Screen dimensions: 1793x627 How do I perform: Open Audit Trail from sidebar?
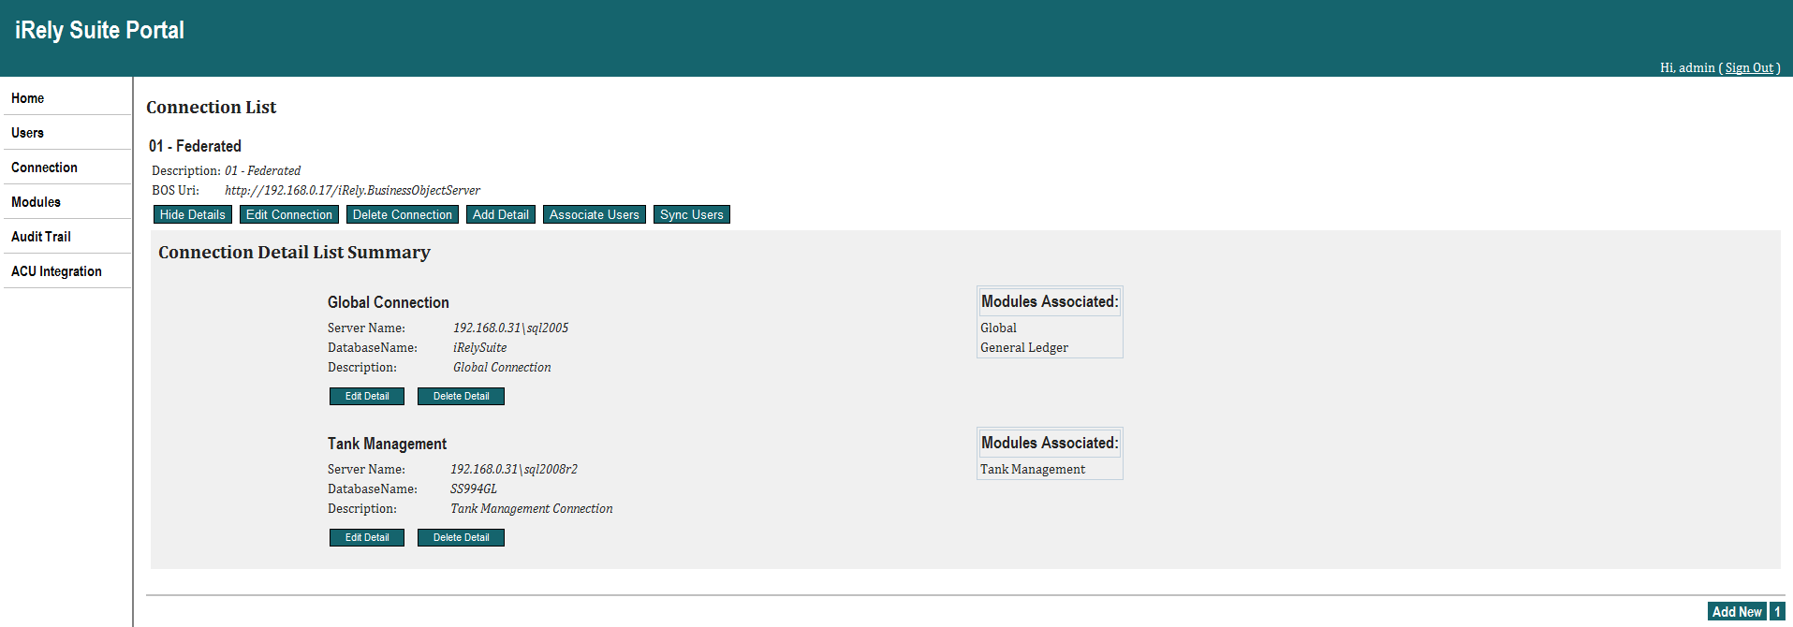pos(41,237)
